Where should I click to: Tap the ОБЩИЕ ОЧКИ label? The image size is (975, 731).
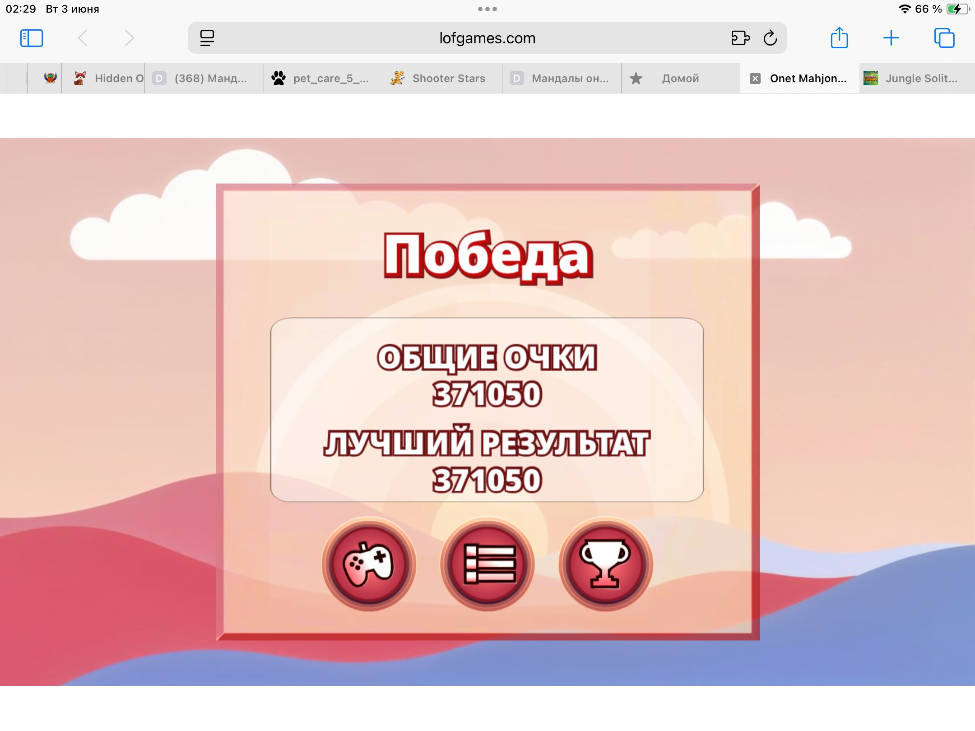point(487,358)
